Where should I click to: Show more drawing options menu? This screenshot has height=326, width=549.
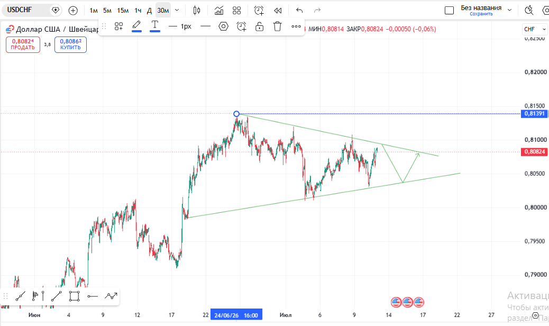[x=296, y=26]
